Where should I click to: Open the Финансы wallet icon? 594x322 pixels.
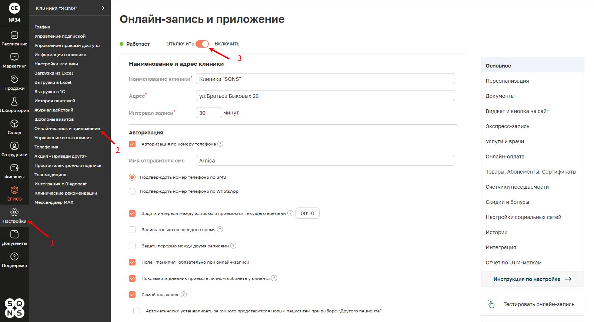14,168
